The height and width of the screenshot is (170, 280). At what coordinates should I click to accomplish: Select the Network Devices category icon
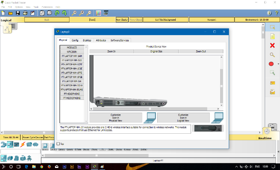[x=4, y=144]
